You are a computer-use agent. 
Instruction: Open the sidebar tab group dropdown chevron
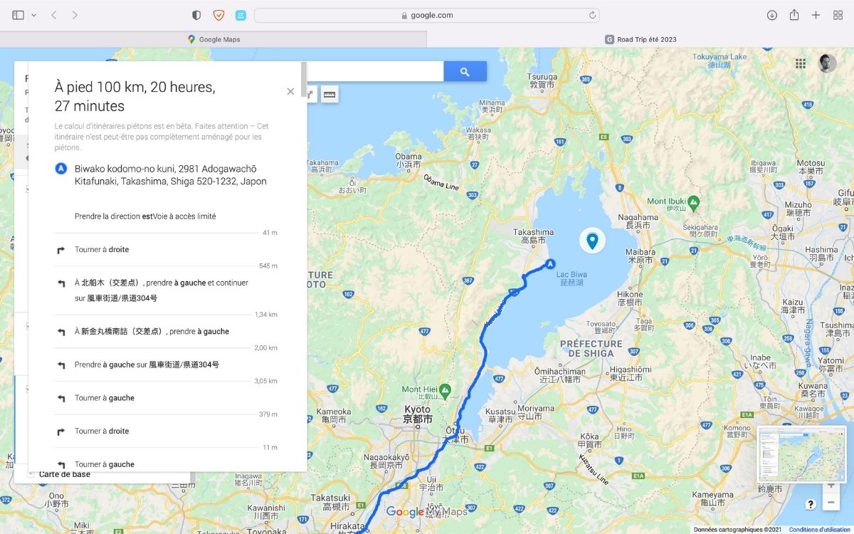click(33, 15)
